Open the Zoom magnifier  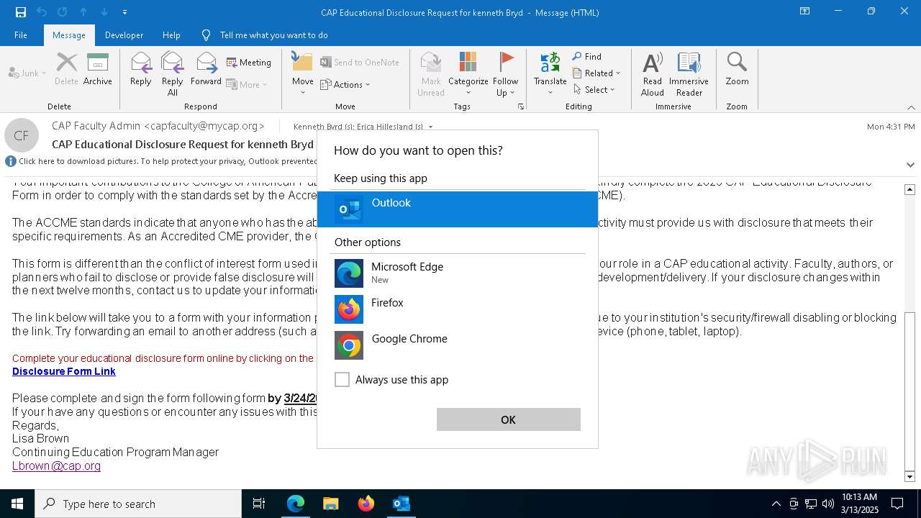click(x=737, y=69)
